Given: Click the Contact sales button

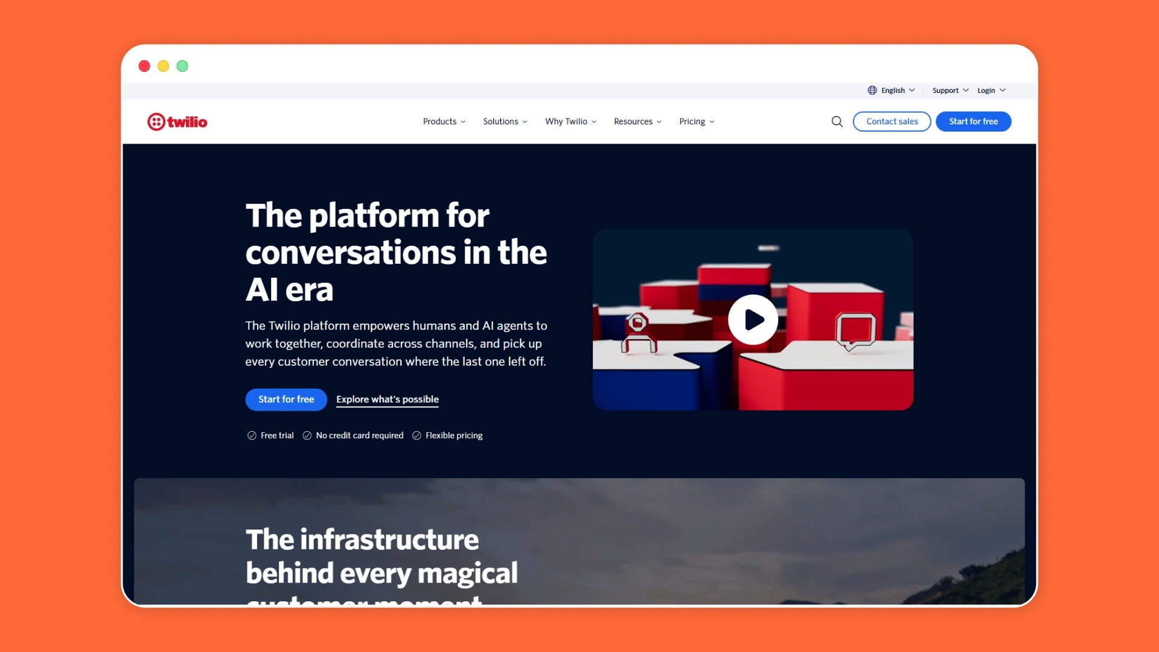Looking at the screenshot, I should [892, 121].
